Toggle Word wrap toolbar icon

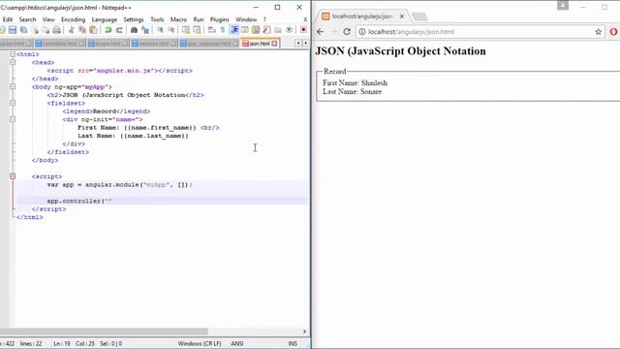pyautogui.click(x=211, y=30)
